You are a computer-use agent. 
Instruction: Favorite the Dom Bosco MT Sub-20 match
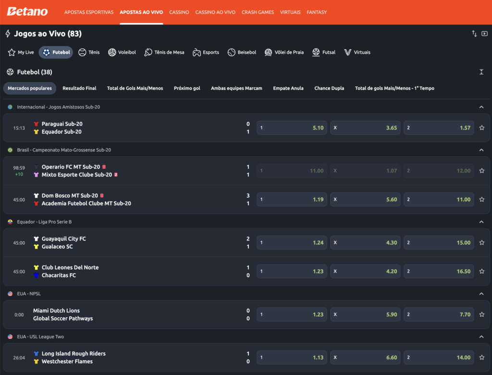[481, 200]
